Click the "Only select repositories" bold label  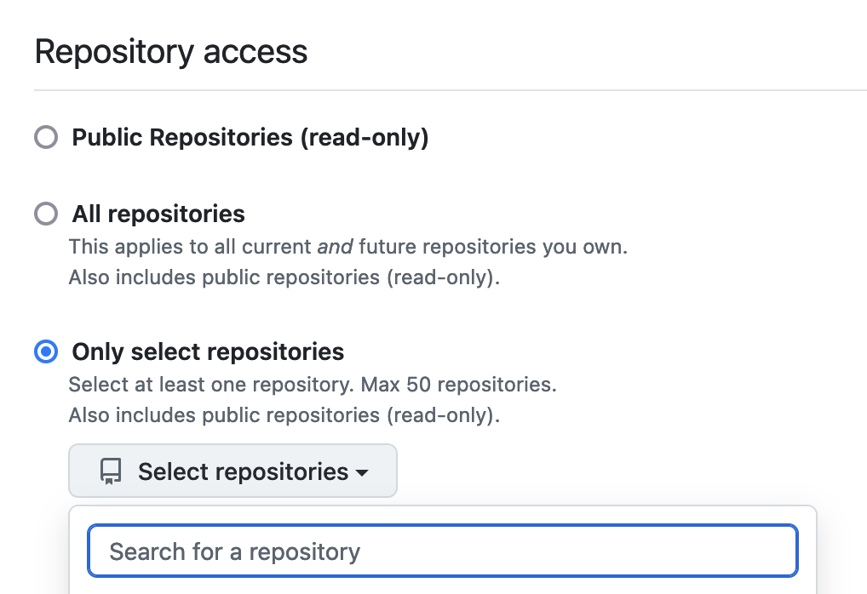click(208, 351)
